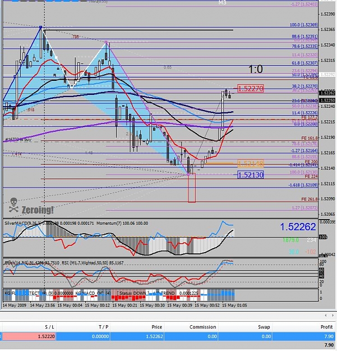Click the blue 1.52130 price label
The image size is (337, 351).
(251, 175)
